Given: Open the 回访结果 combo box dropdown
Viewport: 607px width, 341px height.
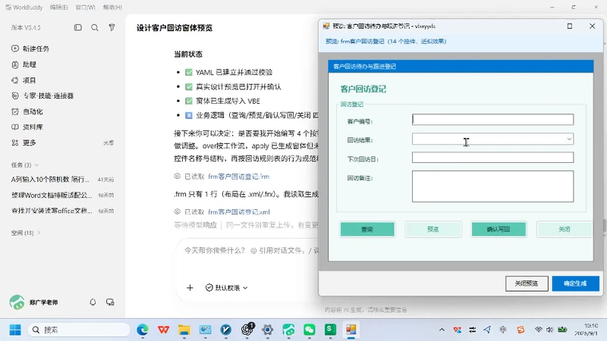Looking at the screenshot, I should click(569, 139).
